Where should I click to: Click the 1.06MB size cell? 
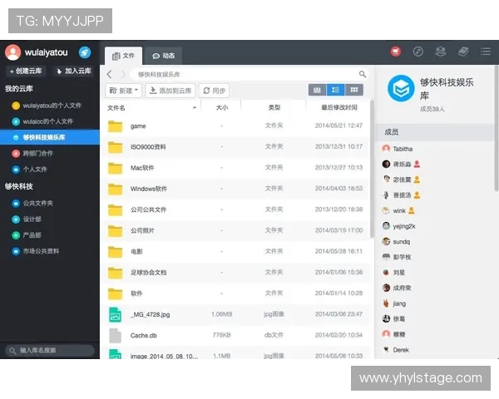pos(221,314)
